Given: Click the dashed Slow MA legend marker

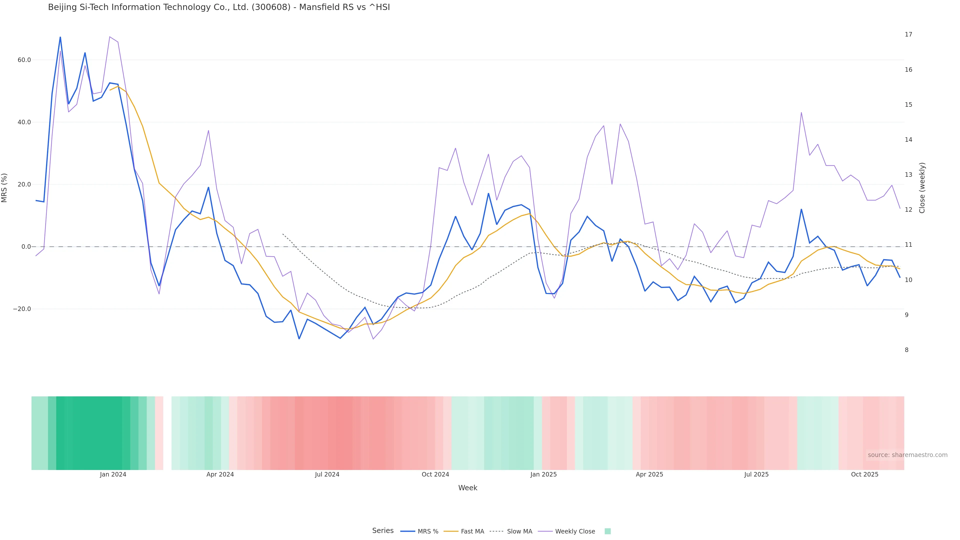Looking at the screenshot, I should coord(496,531).
